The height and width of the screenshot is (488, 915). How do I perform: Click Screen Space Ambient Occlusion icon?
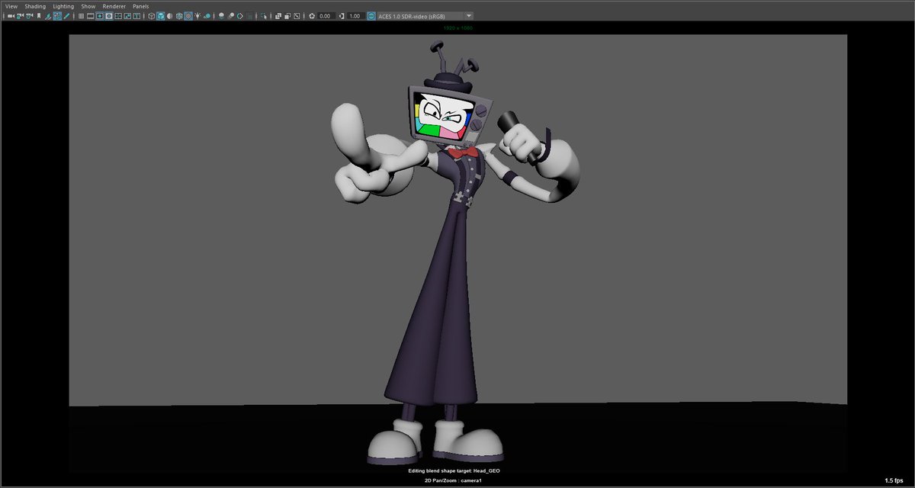pos(222,16)
